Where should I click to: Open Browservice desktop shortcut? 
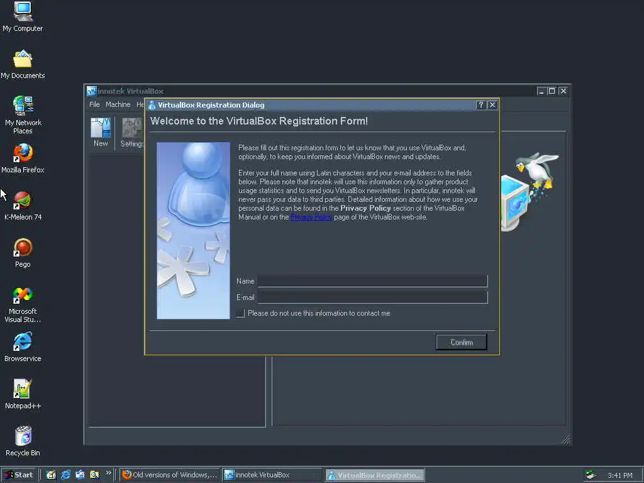point(23,347)
